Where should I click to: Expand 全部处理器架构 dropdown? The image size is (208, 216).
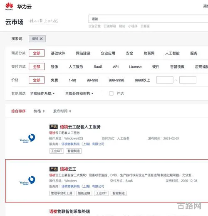[x=79, y=93]
